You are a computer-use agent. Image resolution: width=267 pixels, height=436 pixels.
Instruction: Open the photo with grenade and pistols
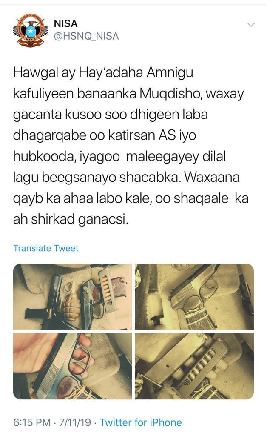tap(72, 297)
